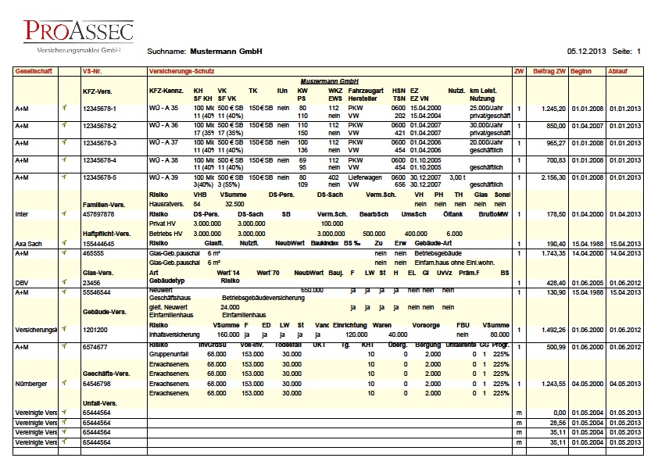Viewport: 658px width, 465px height.
Task: Click the Beitrag value 1.245,20
Action: [x=553, y=109]
